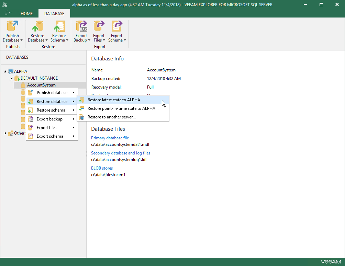Select Restore to another server
345x266 pixels.
click(123, 117)
